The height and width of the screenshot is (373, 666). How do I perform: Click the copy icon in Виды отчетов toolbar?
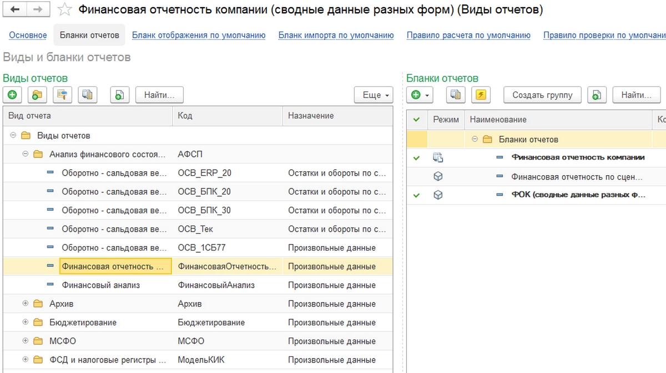point(87,95)
